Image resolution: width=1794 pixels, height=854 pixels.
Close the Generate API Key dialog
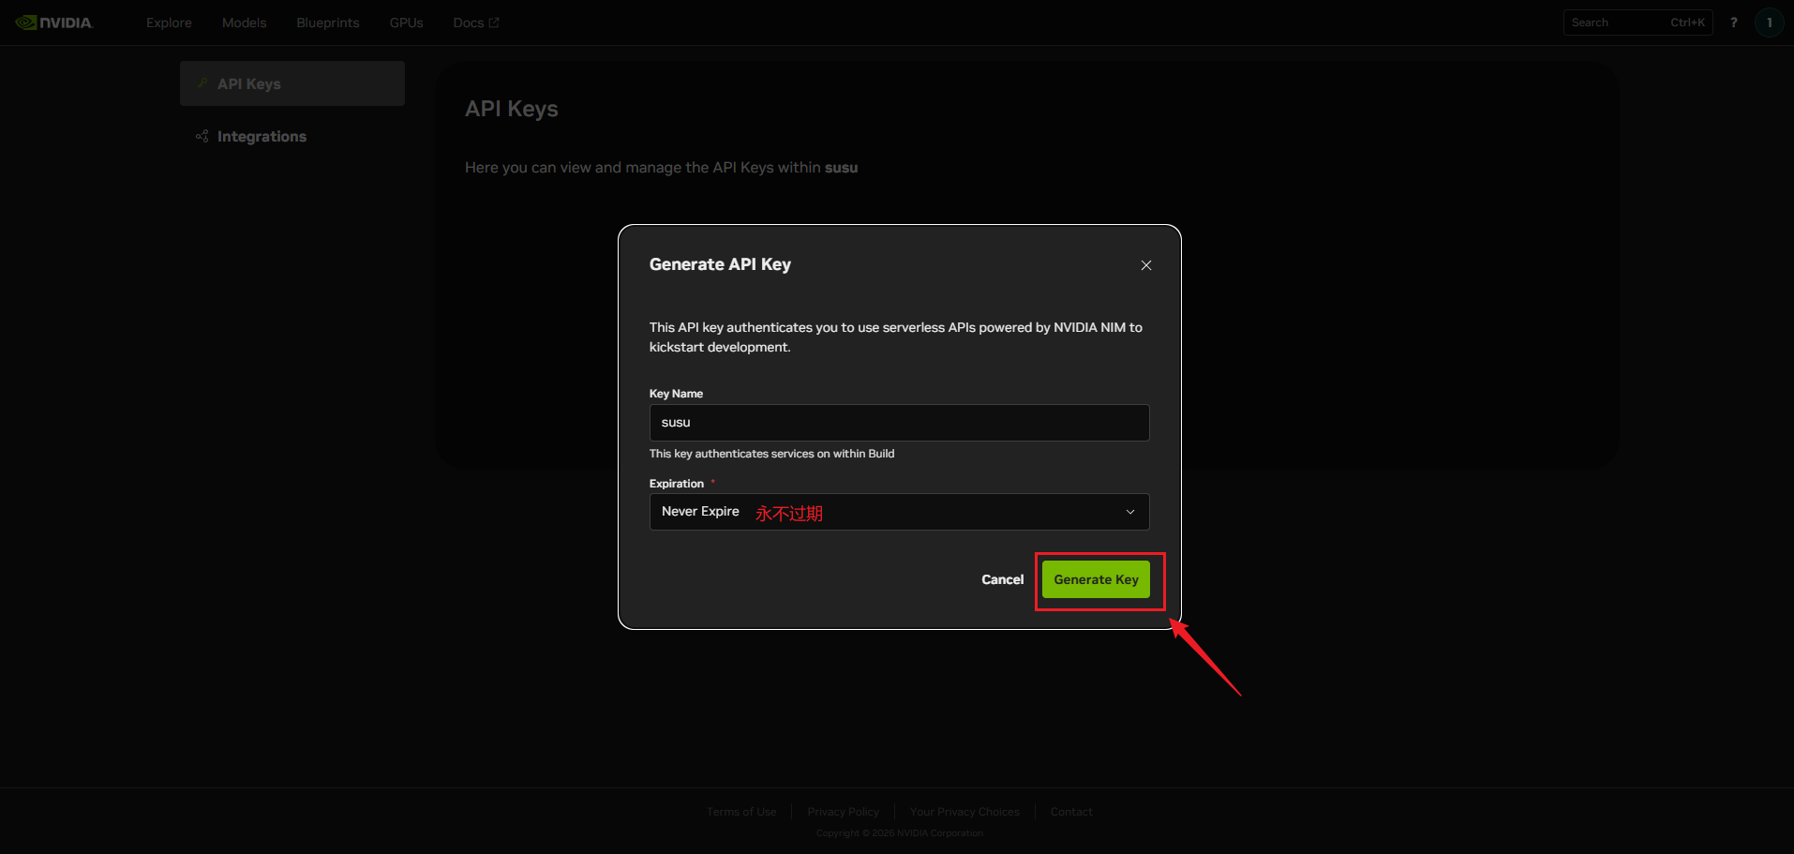click(1145, 265)
